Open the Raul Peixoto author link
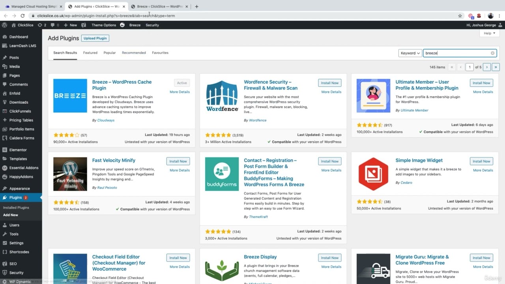 107,188
